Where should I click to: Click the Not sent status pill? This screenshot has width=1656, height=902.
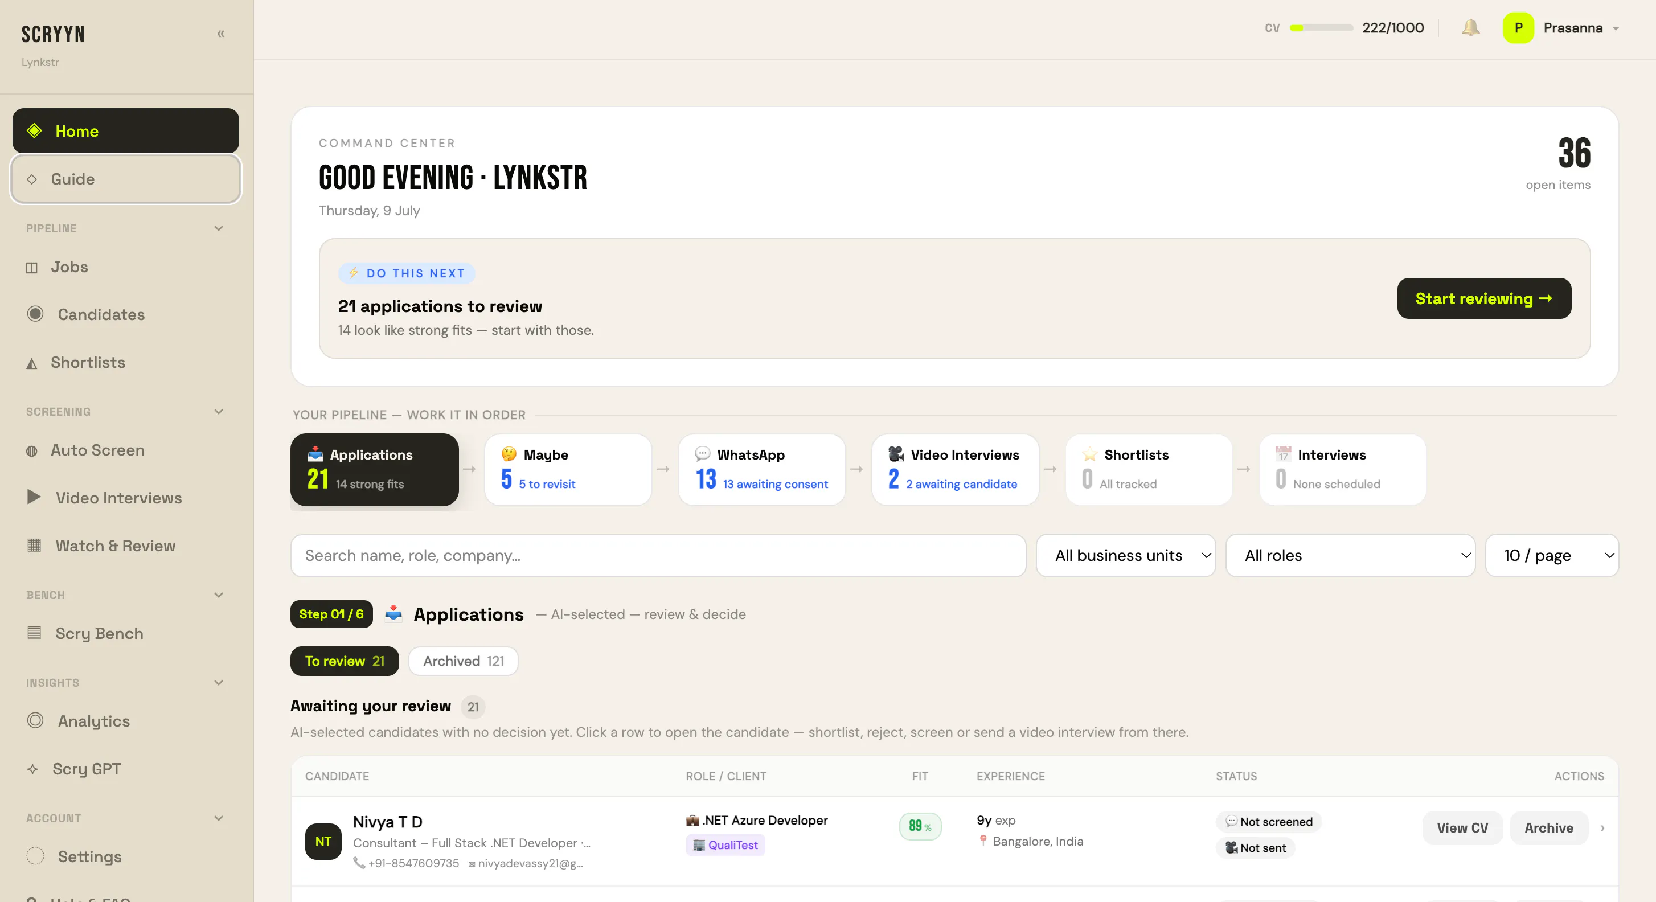[1255, 848]
